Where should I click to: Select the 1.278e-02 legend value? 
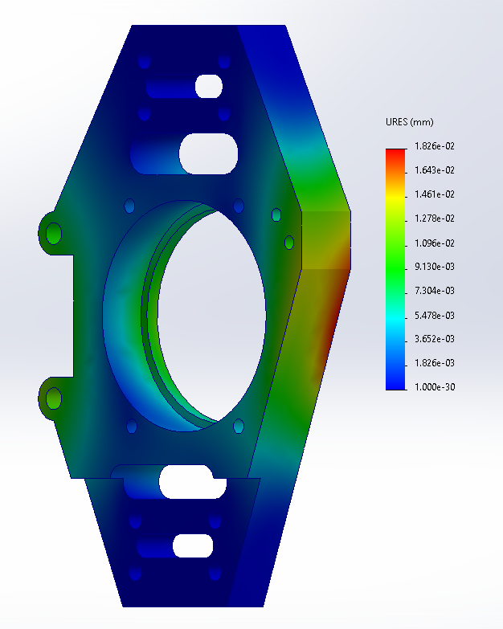coord(435,219)
